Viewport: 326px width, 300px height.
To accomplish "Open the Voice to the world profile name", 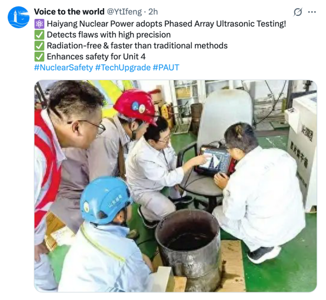I will 69,12.
